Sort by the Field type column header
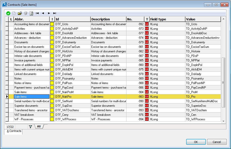231x149 pixels. [167, 19]
